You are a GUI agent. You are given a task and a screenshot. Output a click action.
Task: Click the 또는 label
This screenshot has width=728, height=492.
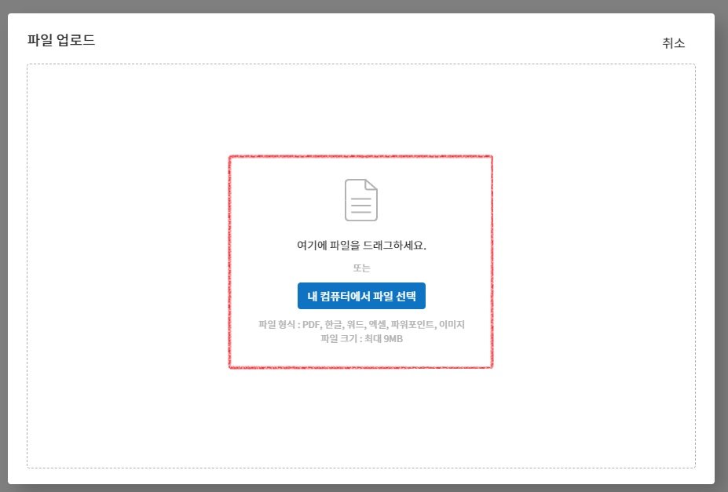(x=361, y=268)
